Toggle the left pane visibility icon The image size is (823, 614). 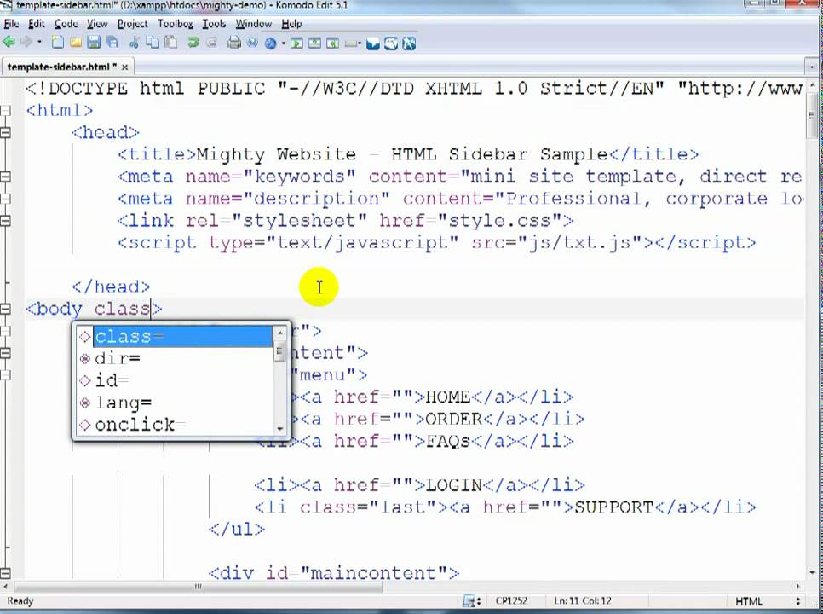click(296, 43)
